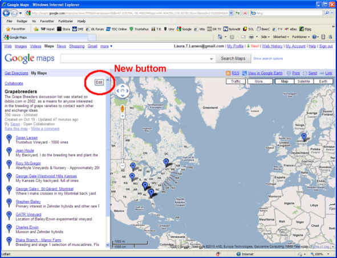Viewport: 337px width, 258px height.
Task: Click the Edit button in My Maps panel
Action: click(x=99, y=82)
